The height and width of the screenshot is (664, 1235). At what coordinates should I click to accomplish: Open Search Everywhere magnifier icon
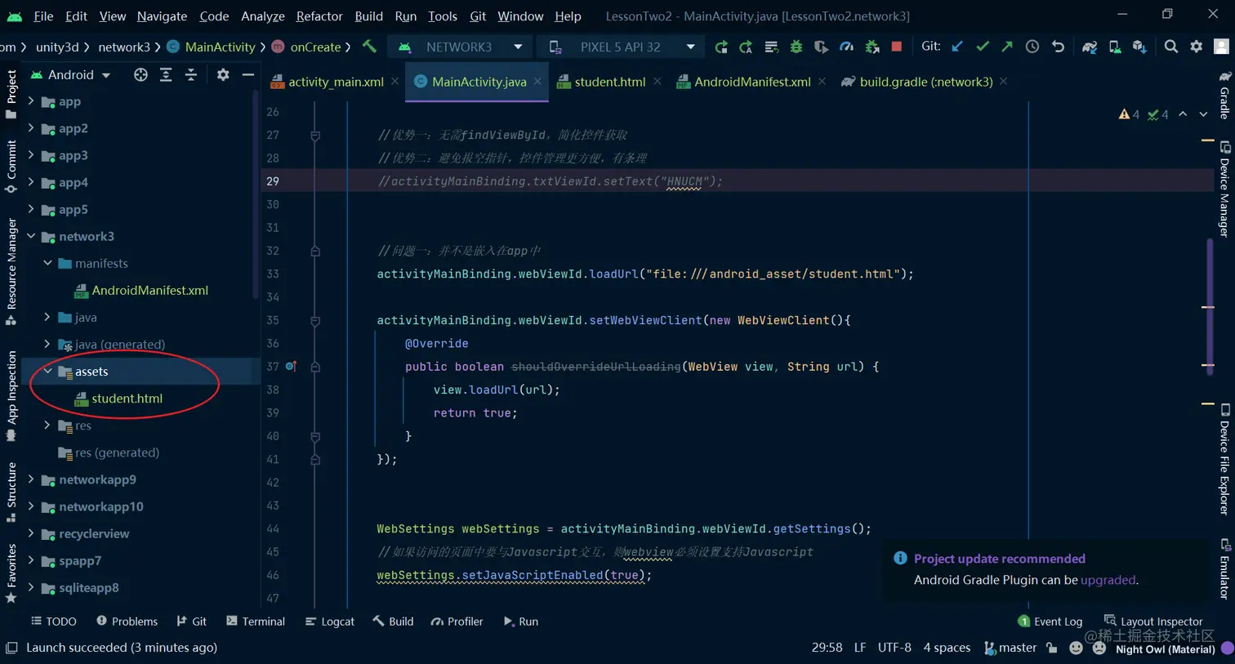(x=1171, y=47)
